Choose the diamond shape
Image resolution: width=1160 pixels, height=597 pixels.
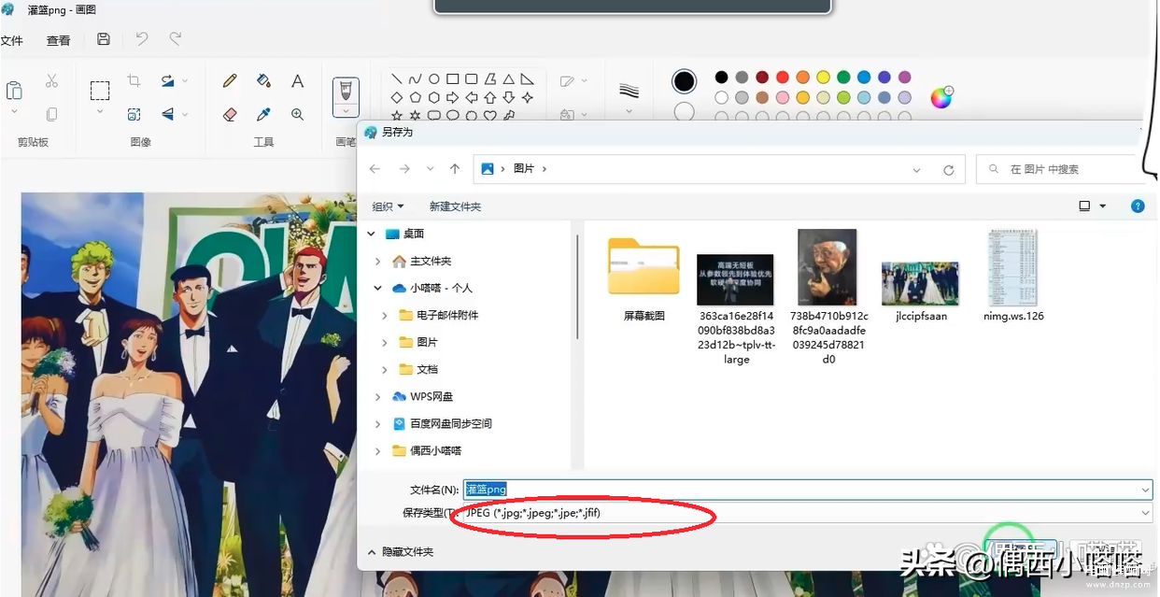(x=397, y=97)
